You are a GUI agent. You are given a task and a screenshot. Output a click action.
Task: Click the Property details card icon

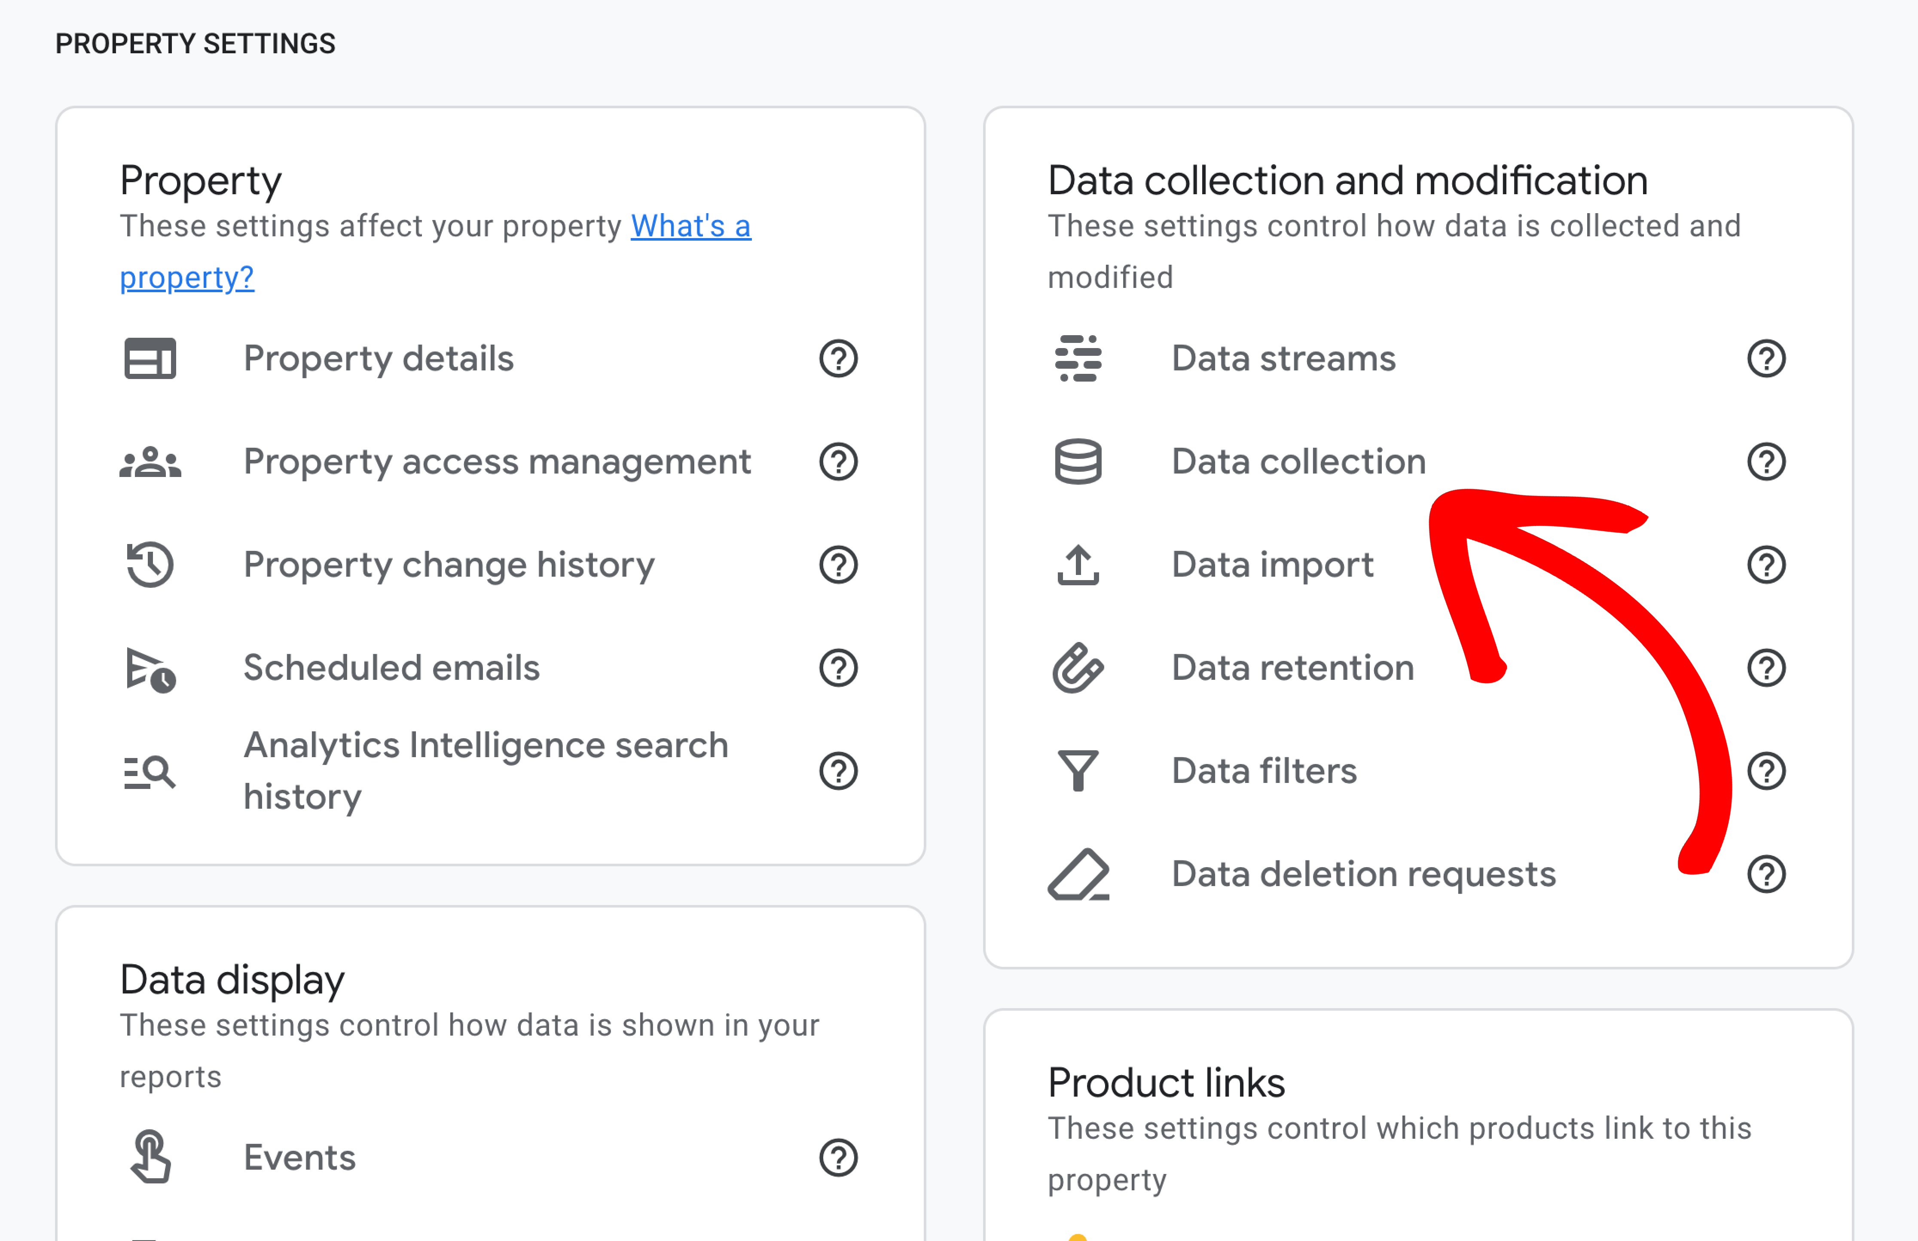point(150,359)
